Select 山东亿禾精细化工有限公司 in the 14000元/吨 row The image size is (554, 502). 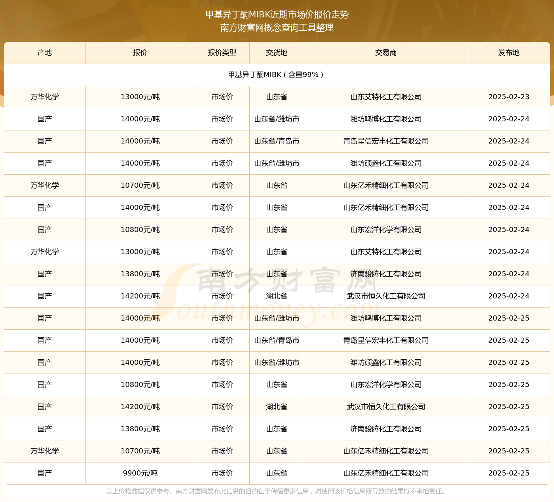pyautogui.click(x=386, y=208)
